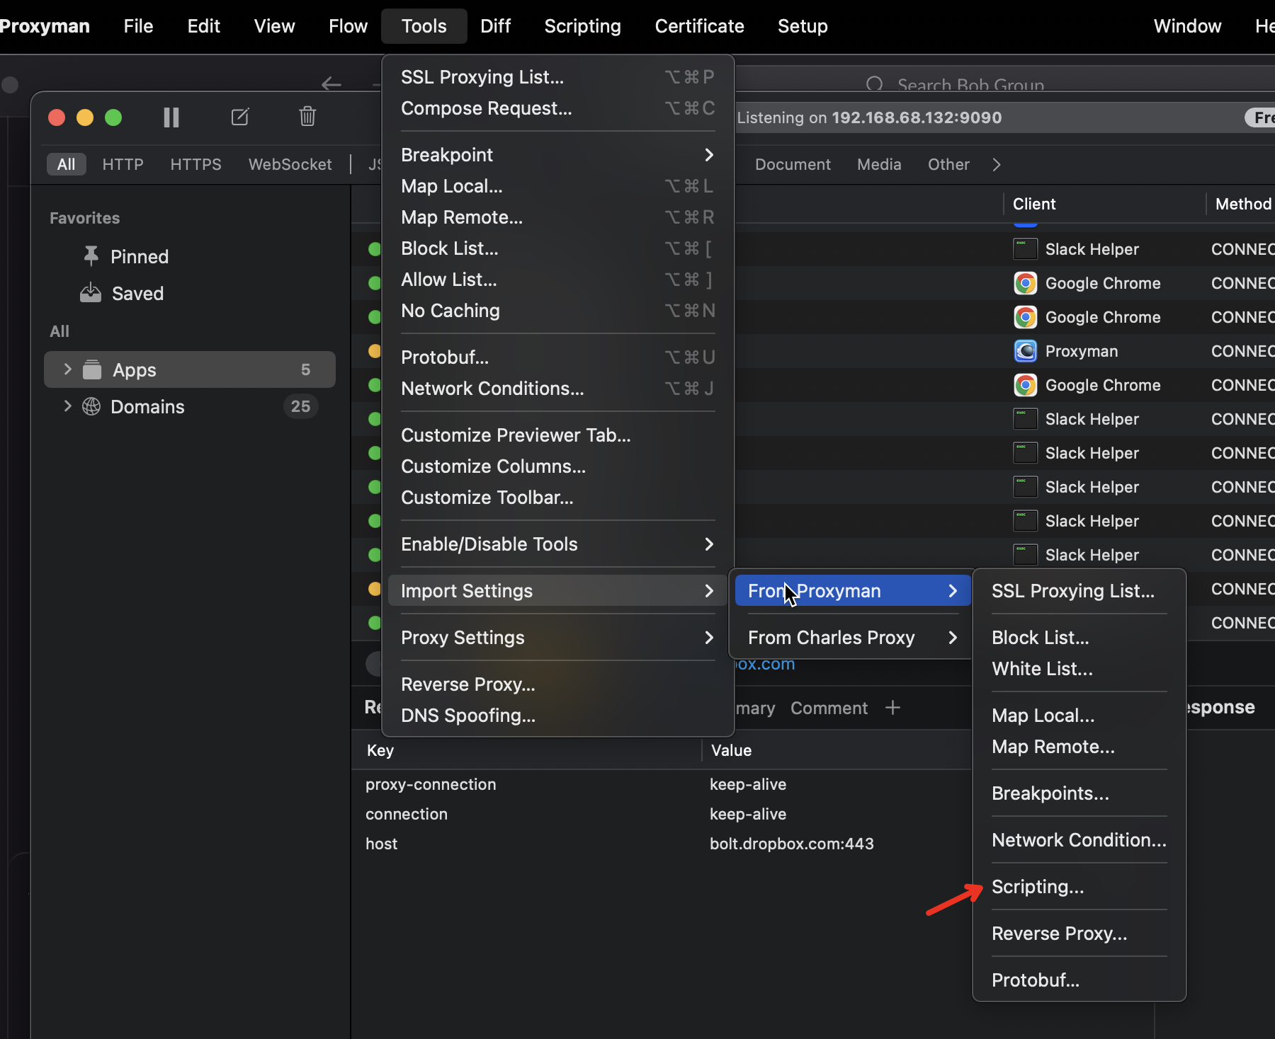Screen dimensions: 1275x1039
Task: Open Compose Request... from the Tools menu
Action: pos(557,108)
